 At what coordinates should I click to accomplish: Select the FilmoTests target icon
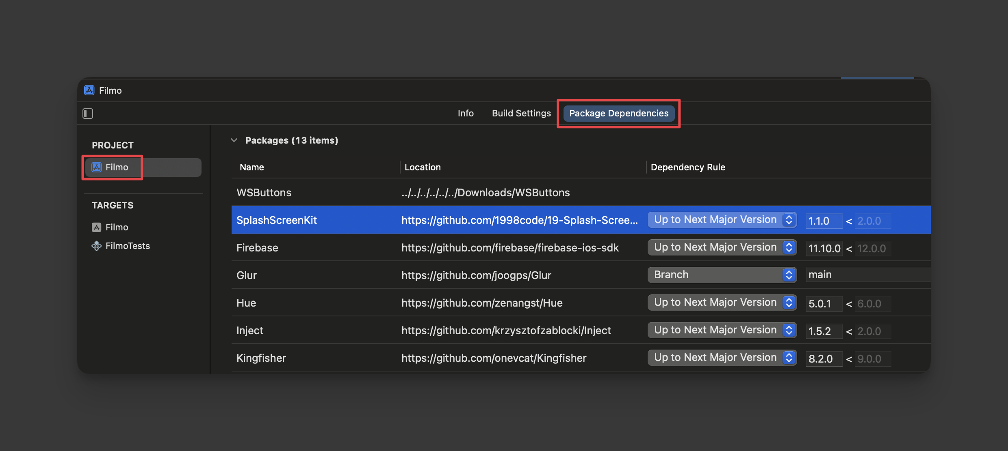pyautogui.click(x=97, y=246)
